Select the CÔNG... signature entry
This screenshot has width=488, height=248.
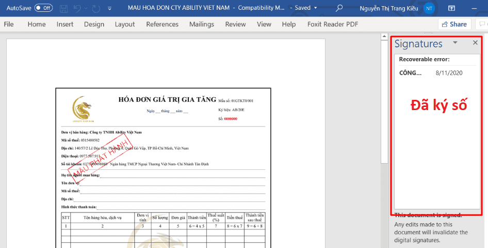[x=410, y=73]
